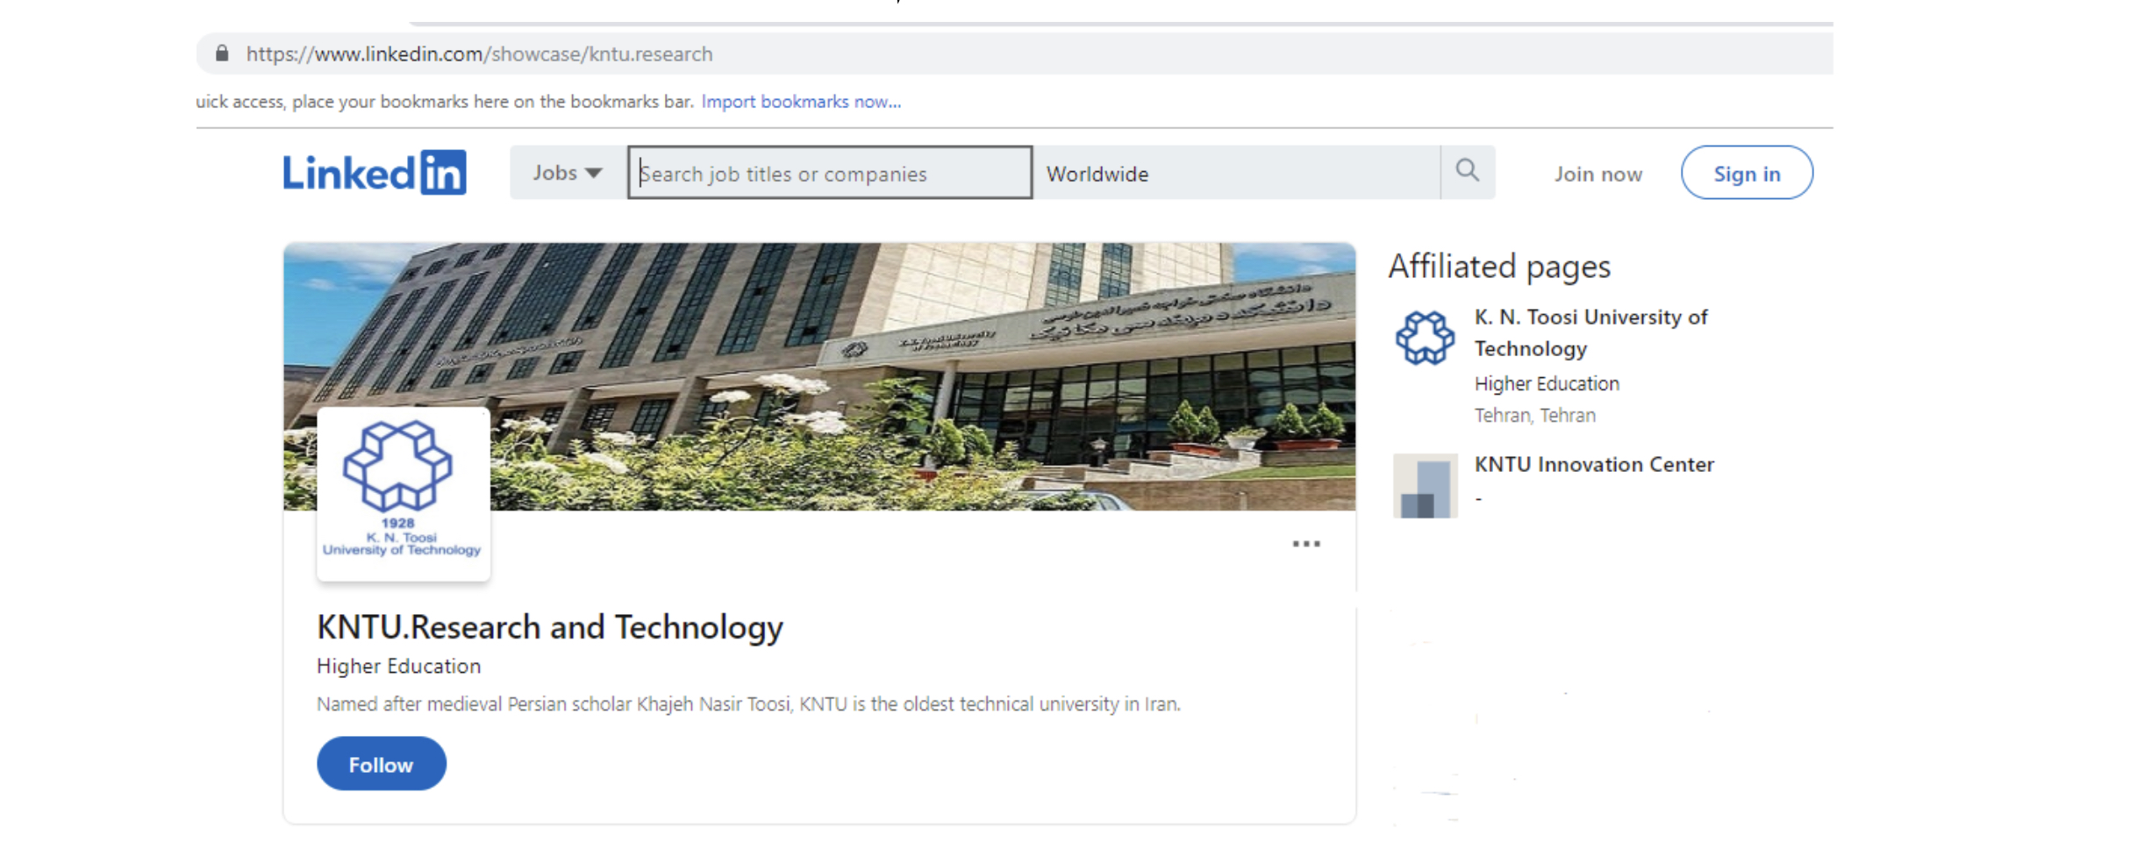This screenshot has height=857, width=2137.
Task: Click the lock icon in the address bar
Action: pos(222,54)
